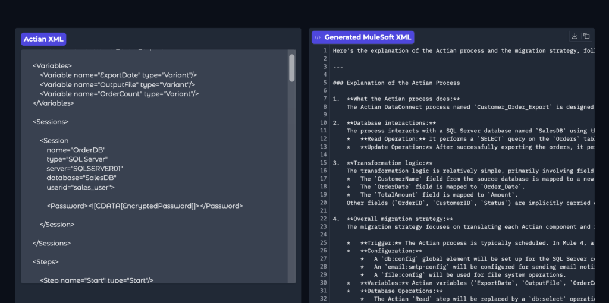Click "What the Actian process does" line
This screenshot has height=303, width=609.
(396, 99)
